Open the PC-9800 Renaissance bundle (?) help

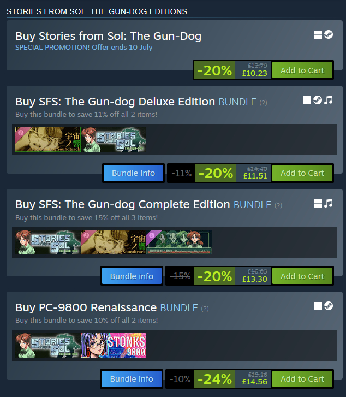(205, 309)
